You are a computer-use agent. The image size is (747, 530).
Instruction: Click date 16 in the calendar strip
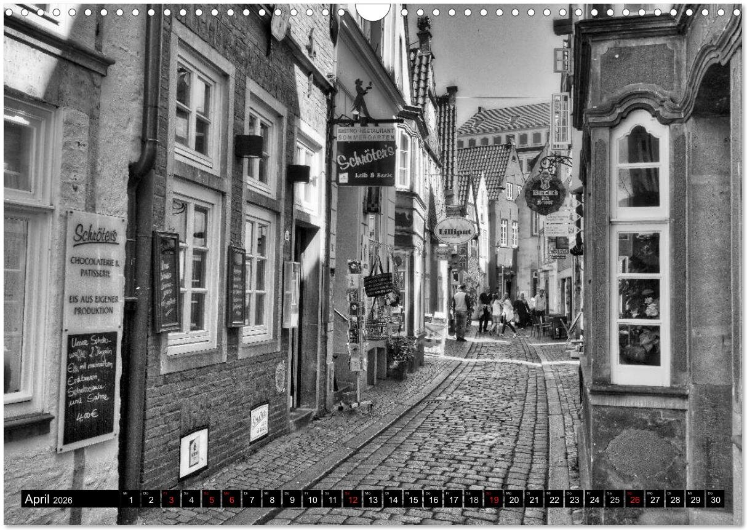(433, 499)
